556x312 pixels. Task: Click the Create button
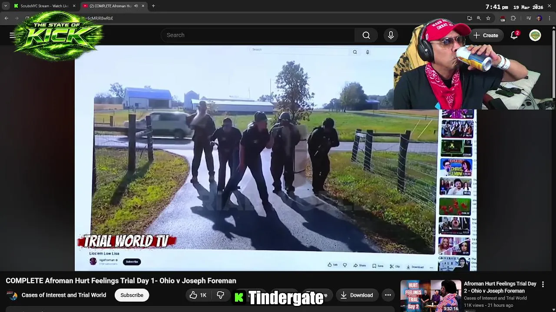click(x=486, y=36)
